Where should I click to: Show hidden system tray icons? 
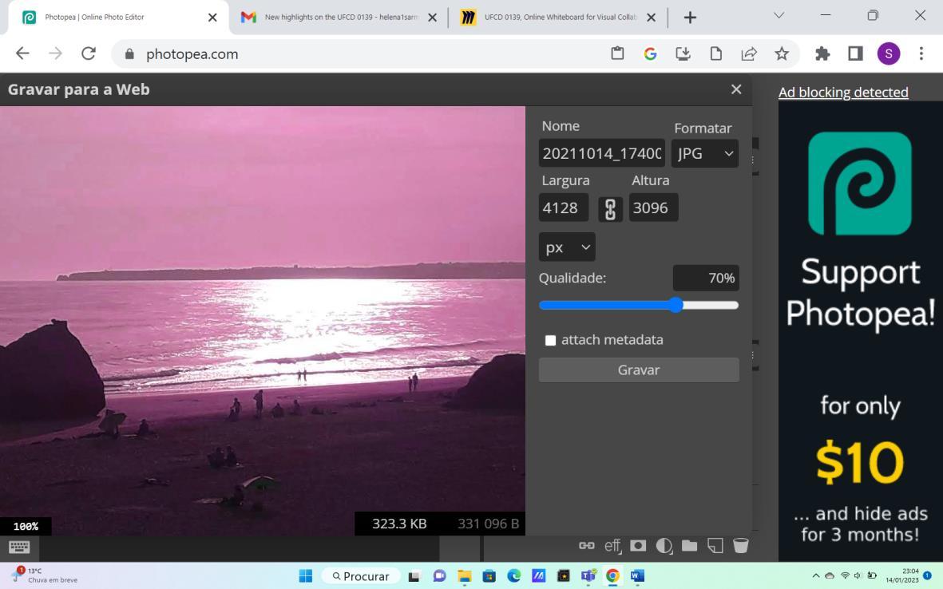[815, 575]
